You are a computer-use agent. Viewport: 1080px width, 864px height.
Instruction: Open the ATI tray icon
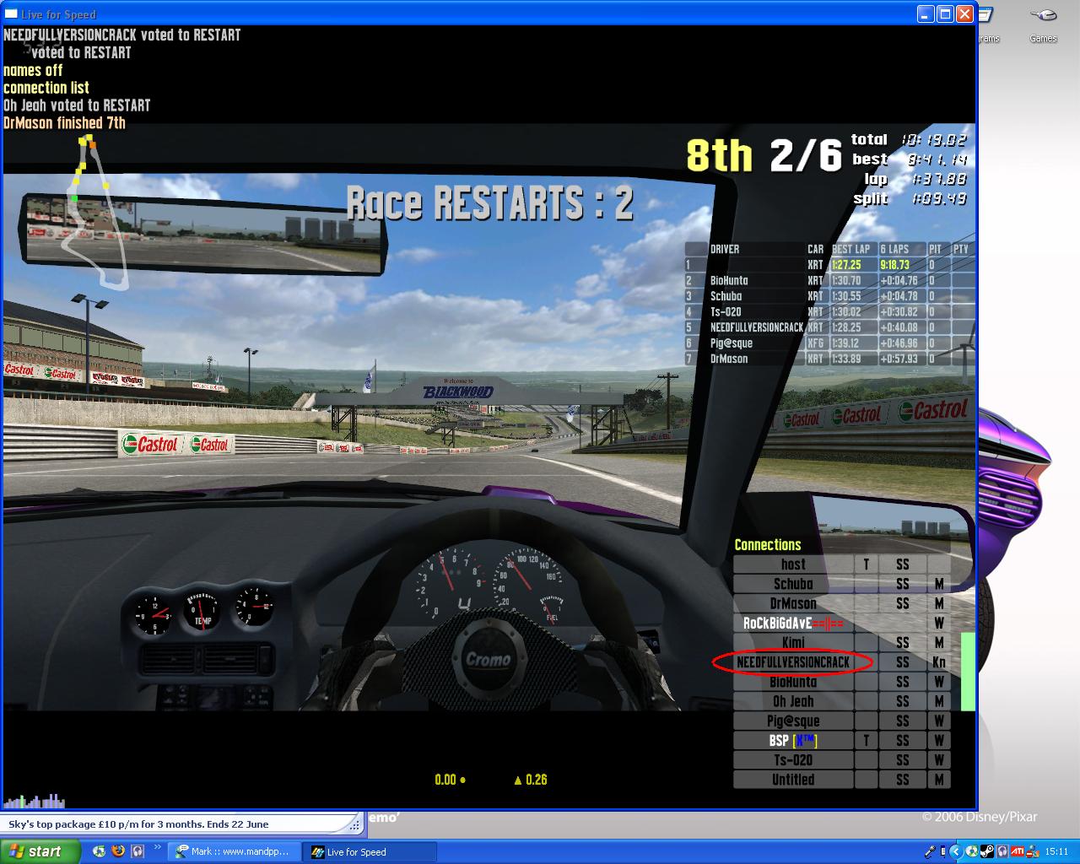pyautogui.click(x=1017, y=851)
